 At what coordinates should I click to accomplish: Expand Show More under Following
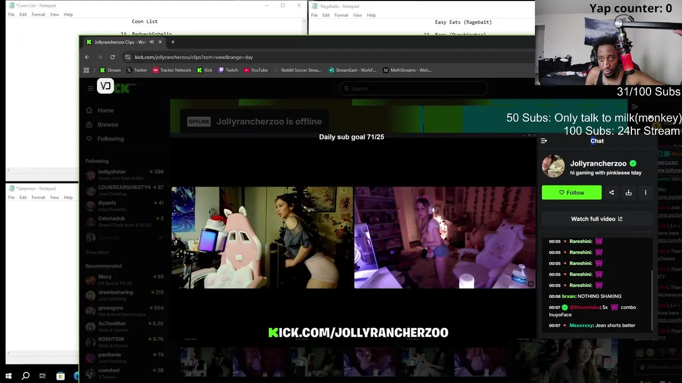click(x=97, y=253)
